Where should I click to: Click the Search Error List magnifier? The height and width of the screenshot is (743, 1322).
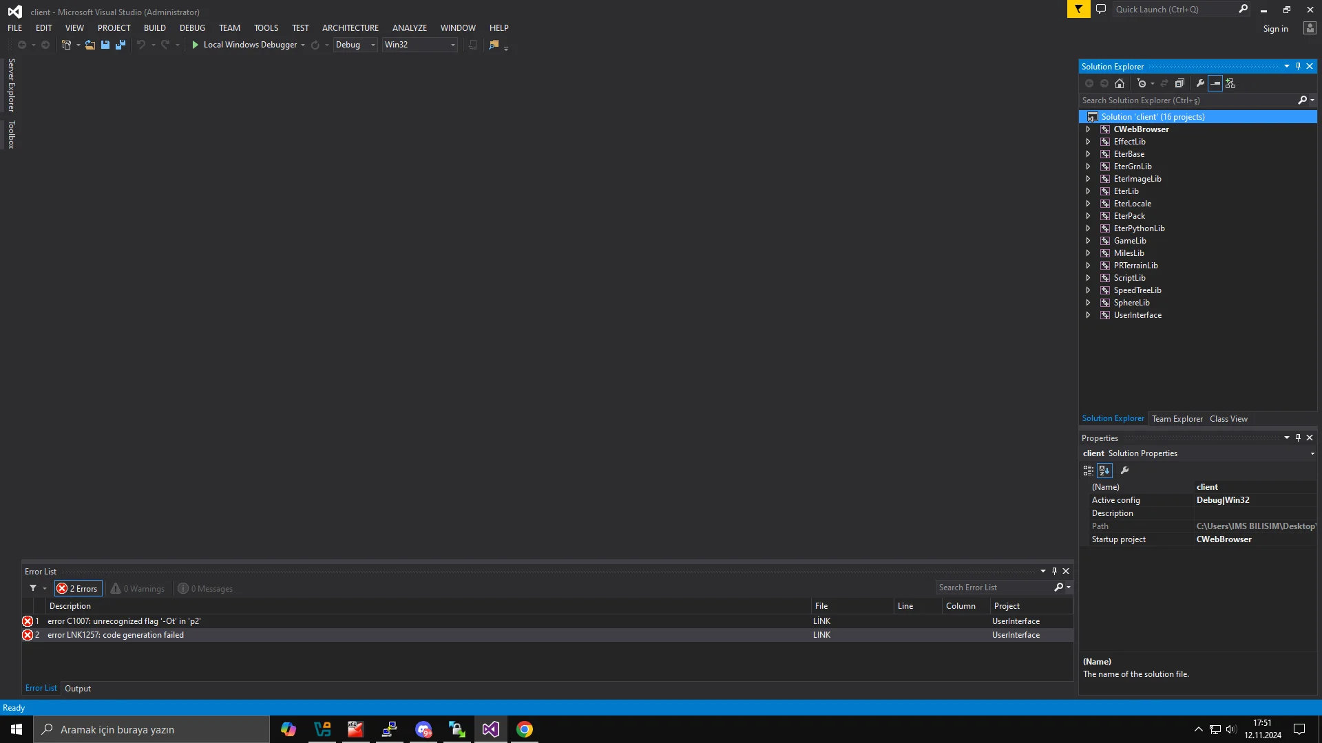coord(1059,588)
